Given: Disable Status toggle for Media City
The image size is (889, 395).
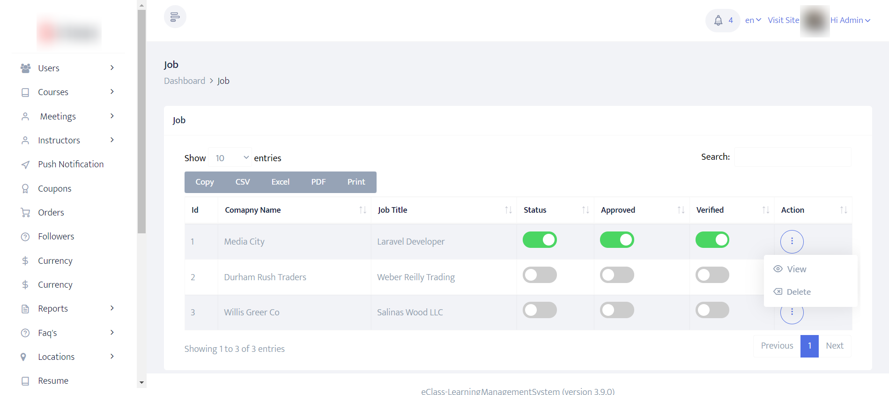Looking at the screenshot, I should coord(540,240).
